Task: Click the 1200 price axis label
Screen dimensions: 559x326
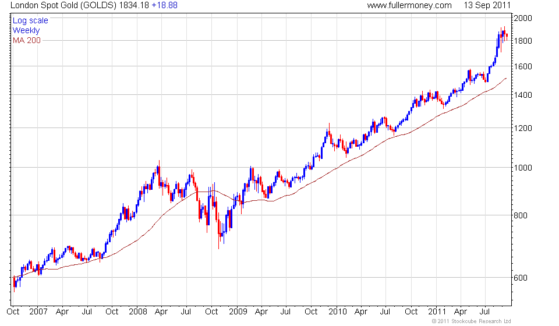Action: (x=523, y=128)
